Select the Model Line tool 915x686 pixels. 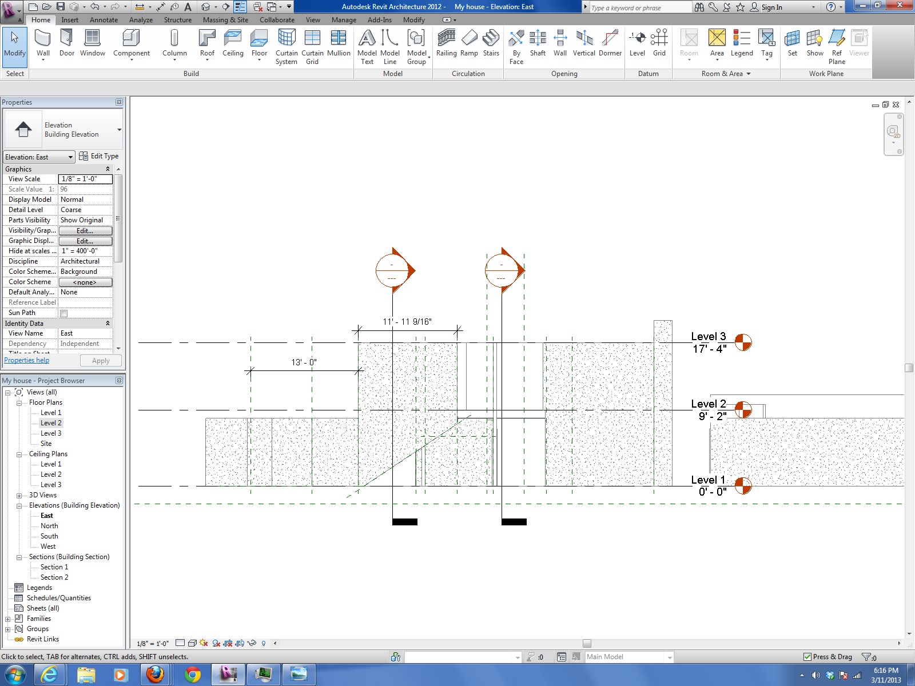click(390, 47)
